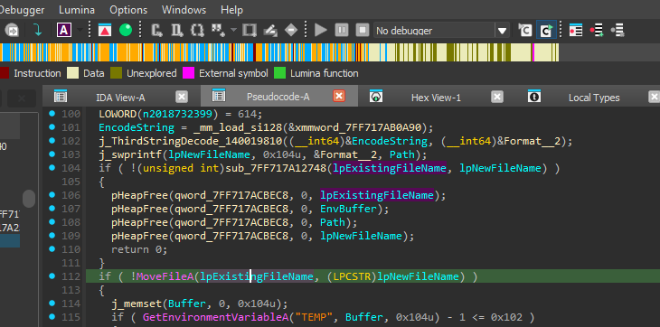Viewport: 660px width, 327px height.
Task: Toggle breakpoint dot on line 104
Action: click(x=52, y=167)
